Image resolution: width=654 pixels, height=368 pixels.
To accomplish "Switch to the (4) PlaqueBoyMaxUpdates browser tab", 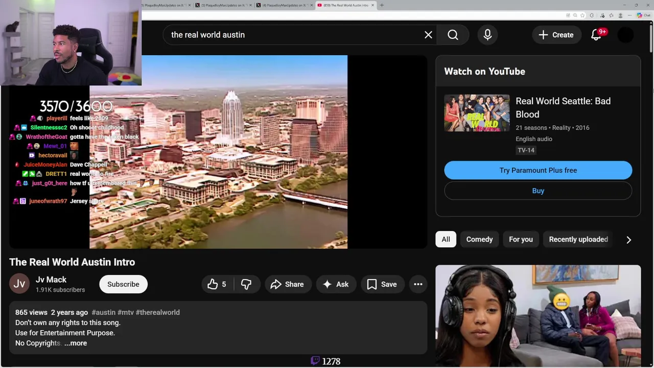I will click(x=284, y=5).
